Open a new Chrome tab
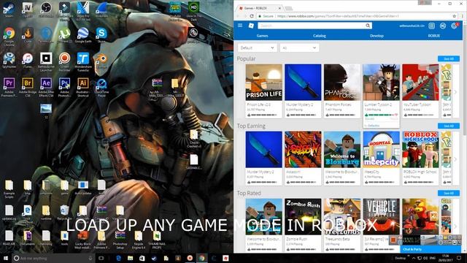This screenshot has height=263, width=467. click(288, 8)
